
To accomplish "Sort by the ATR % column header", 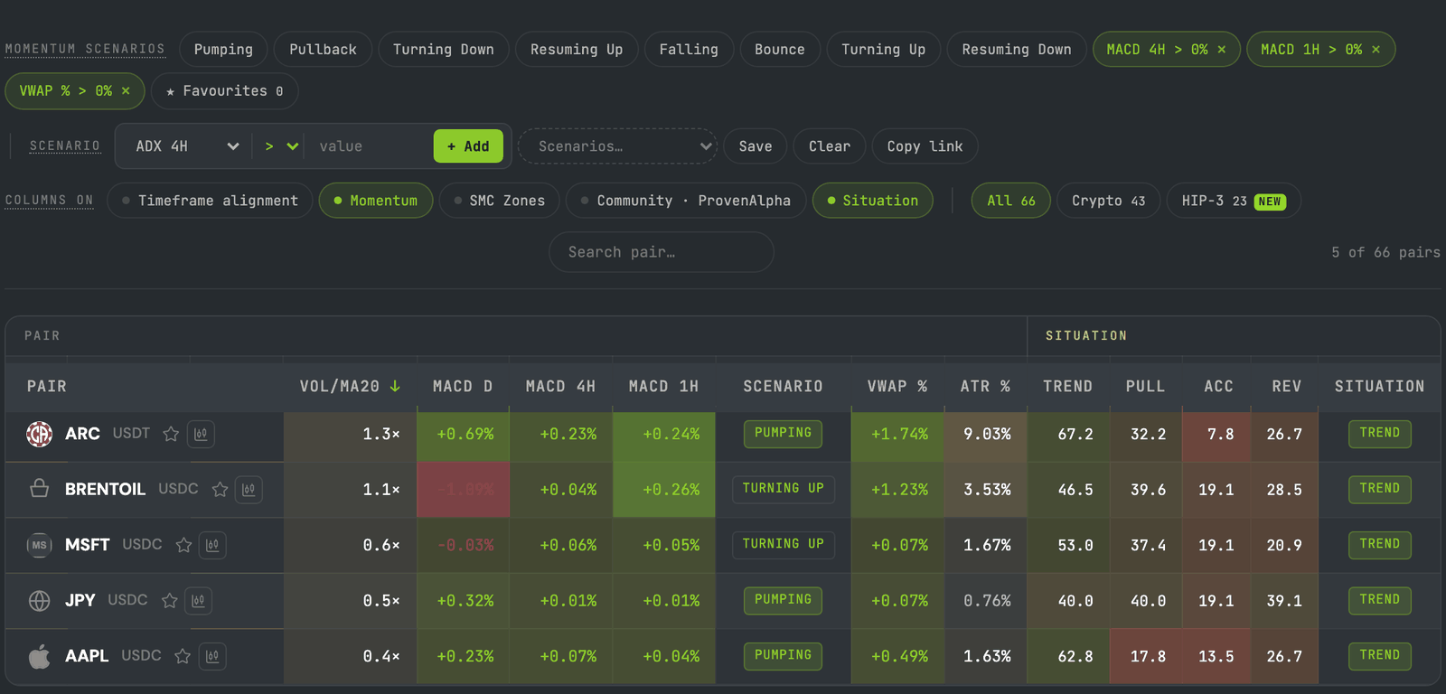I will point(985,387).
